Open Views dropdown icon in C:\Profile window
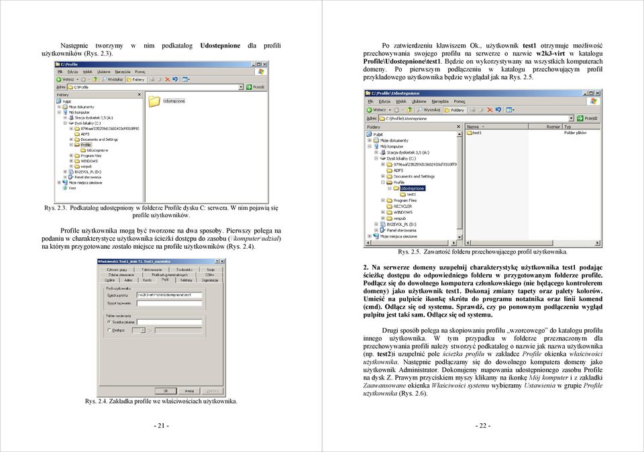644x452 pixels. click(186, 79)
